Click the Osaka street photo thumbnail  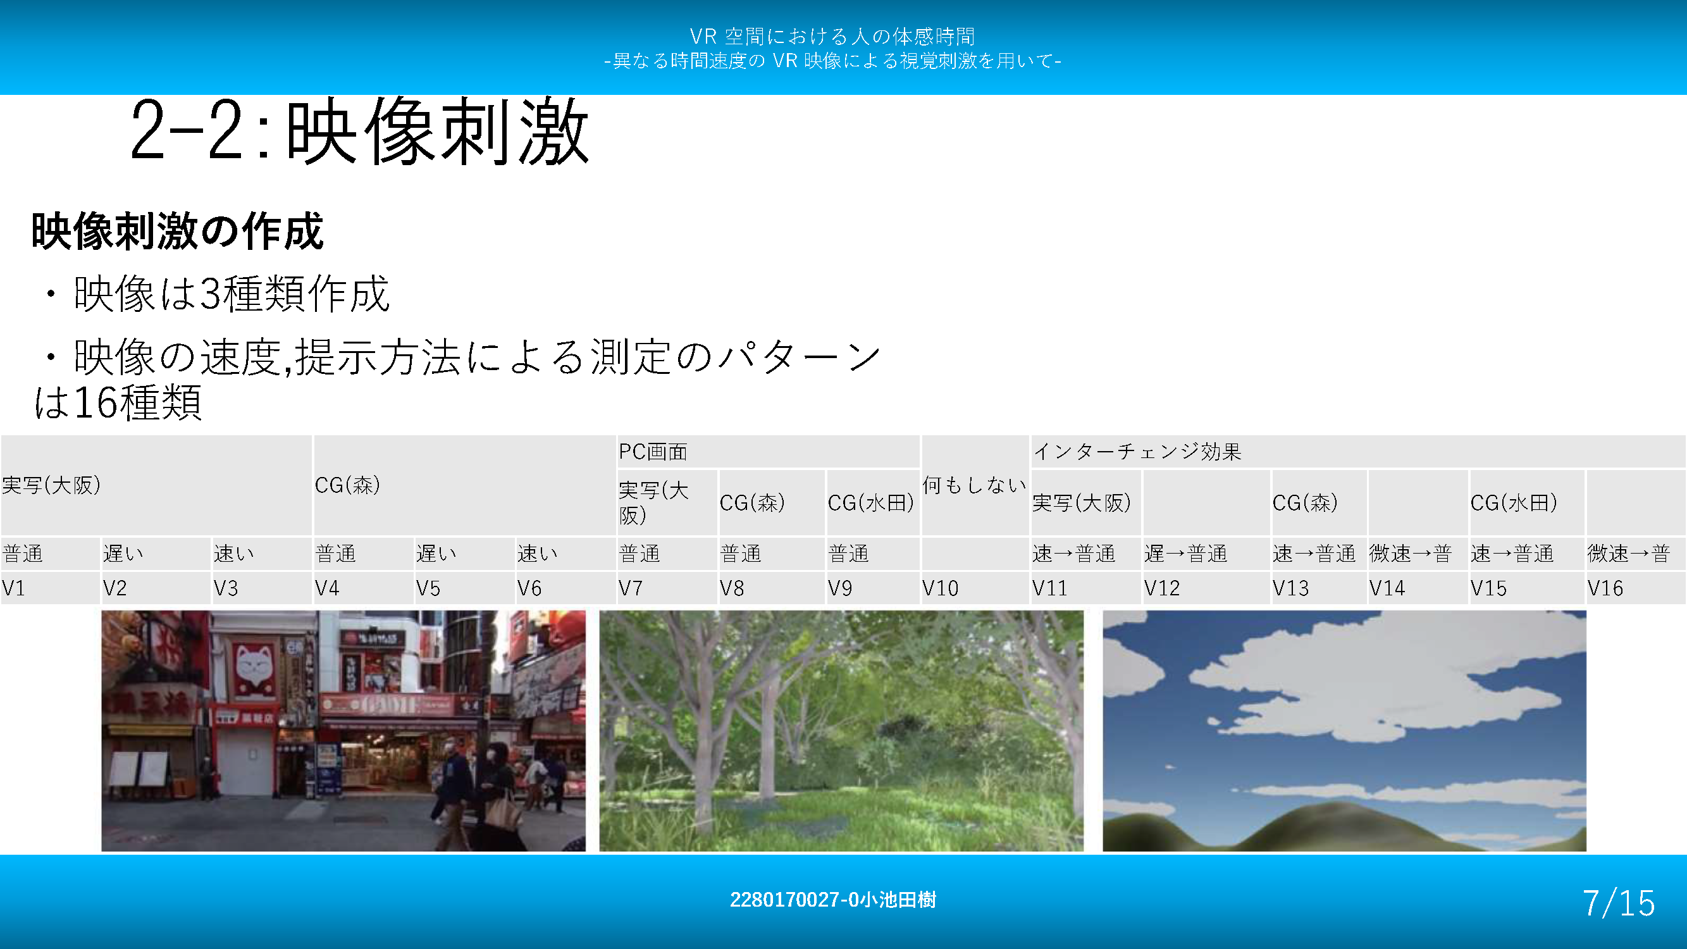(343, 730)
